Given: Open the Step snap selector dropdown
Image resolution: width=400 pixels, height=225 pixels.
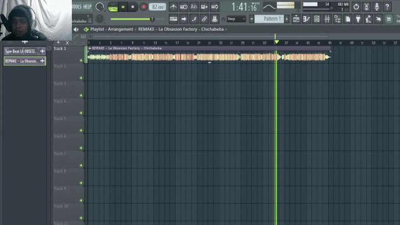Looking at the screenshot, I should click(x=236, y=19).
